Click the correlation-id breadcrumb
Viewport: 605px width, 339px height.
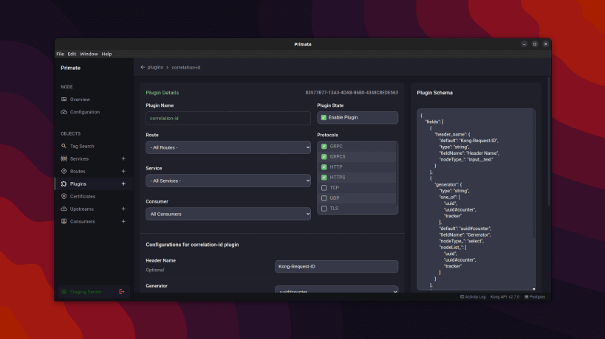point(186,67)
